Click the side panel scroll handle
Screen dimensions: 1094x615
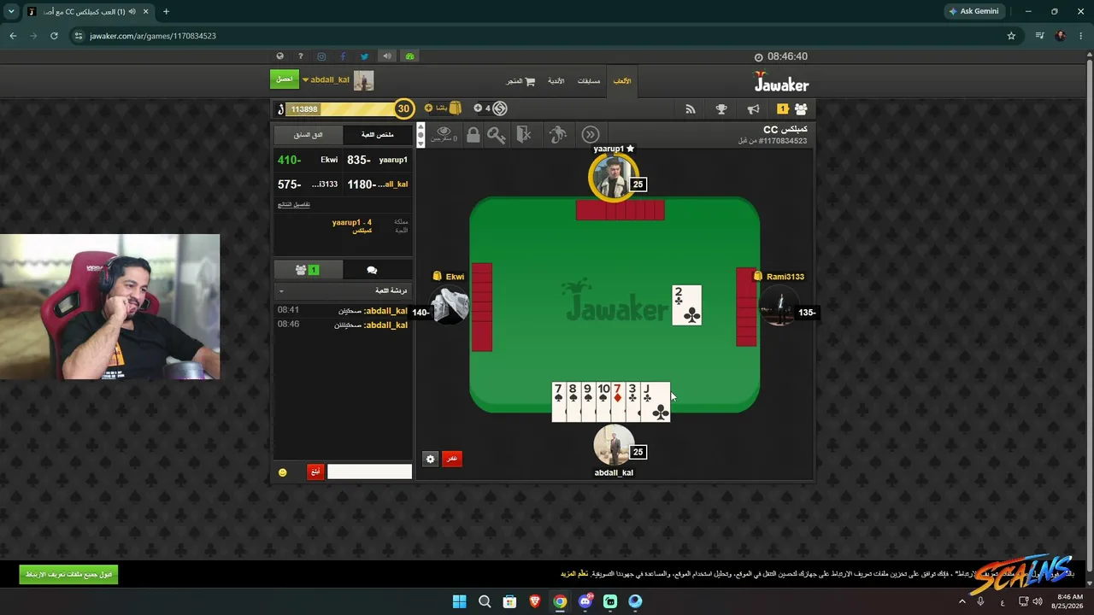click(421, 135)
